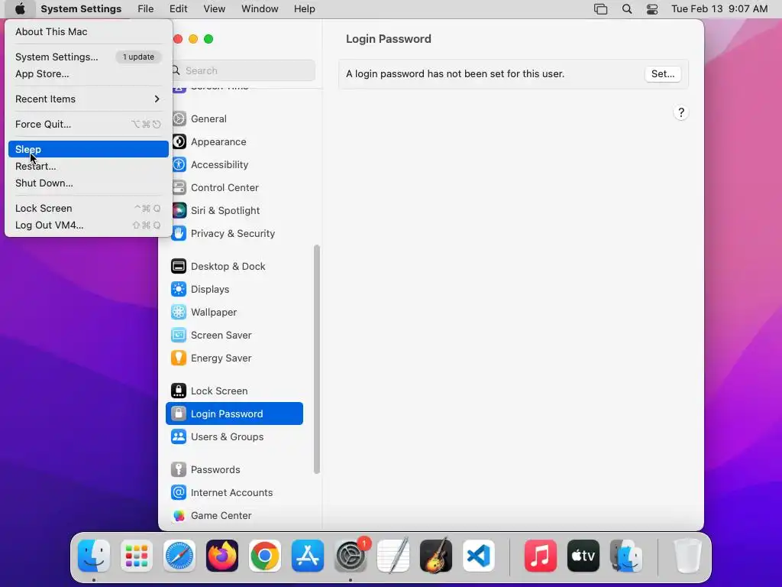
Task: Launch Safari from the Dock
Action: (179, 556)
